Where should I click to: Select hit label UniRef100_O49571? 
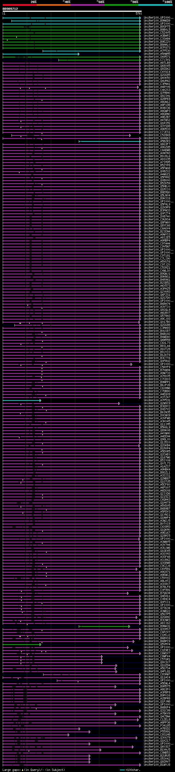(x=157, y=57)
